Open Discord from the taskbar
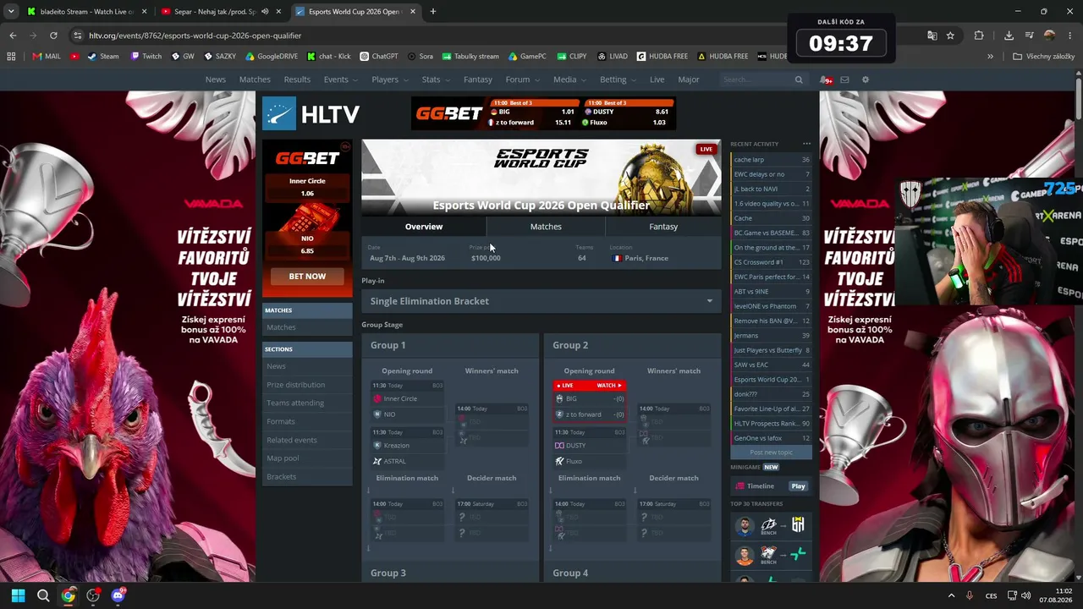 (118, 595)
